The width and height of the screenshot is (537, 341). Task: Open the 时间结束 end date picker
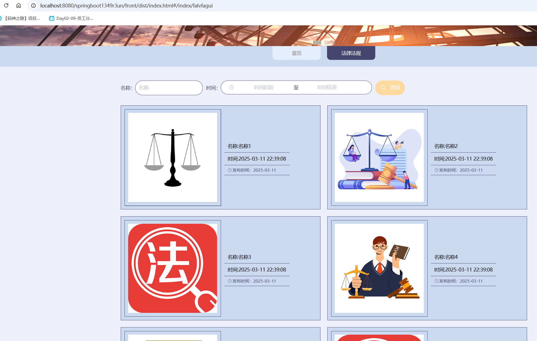327,87
